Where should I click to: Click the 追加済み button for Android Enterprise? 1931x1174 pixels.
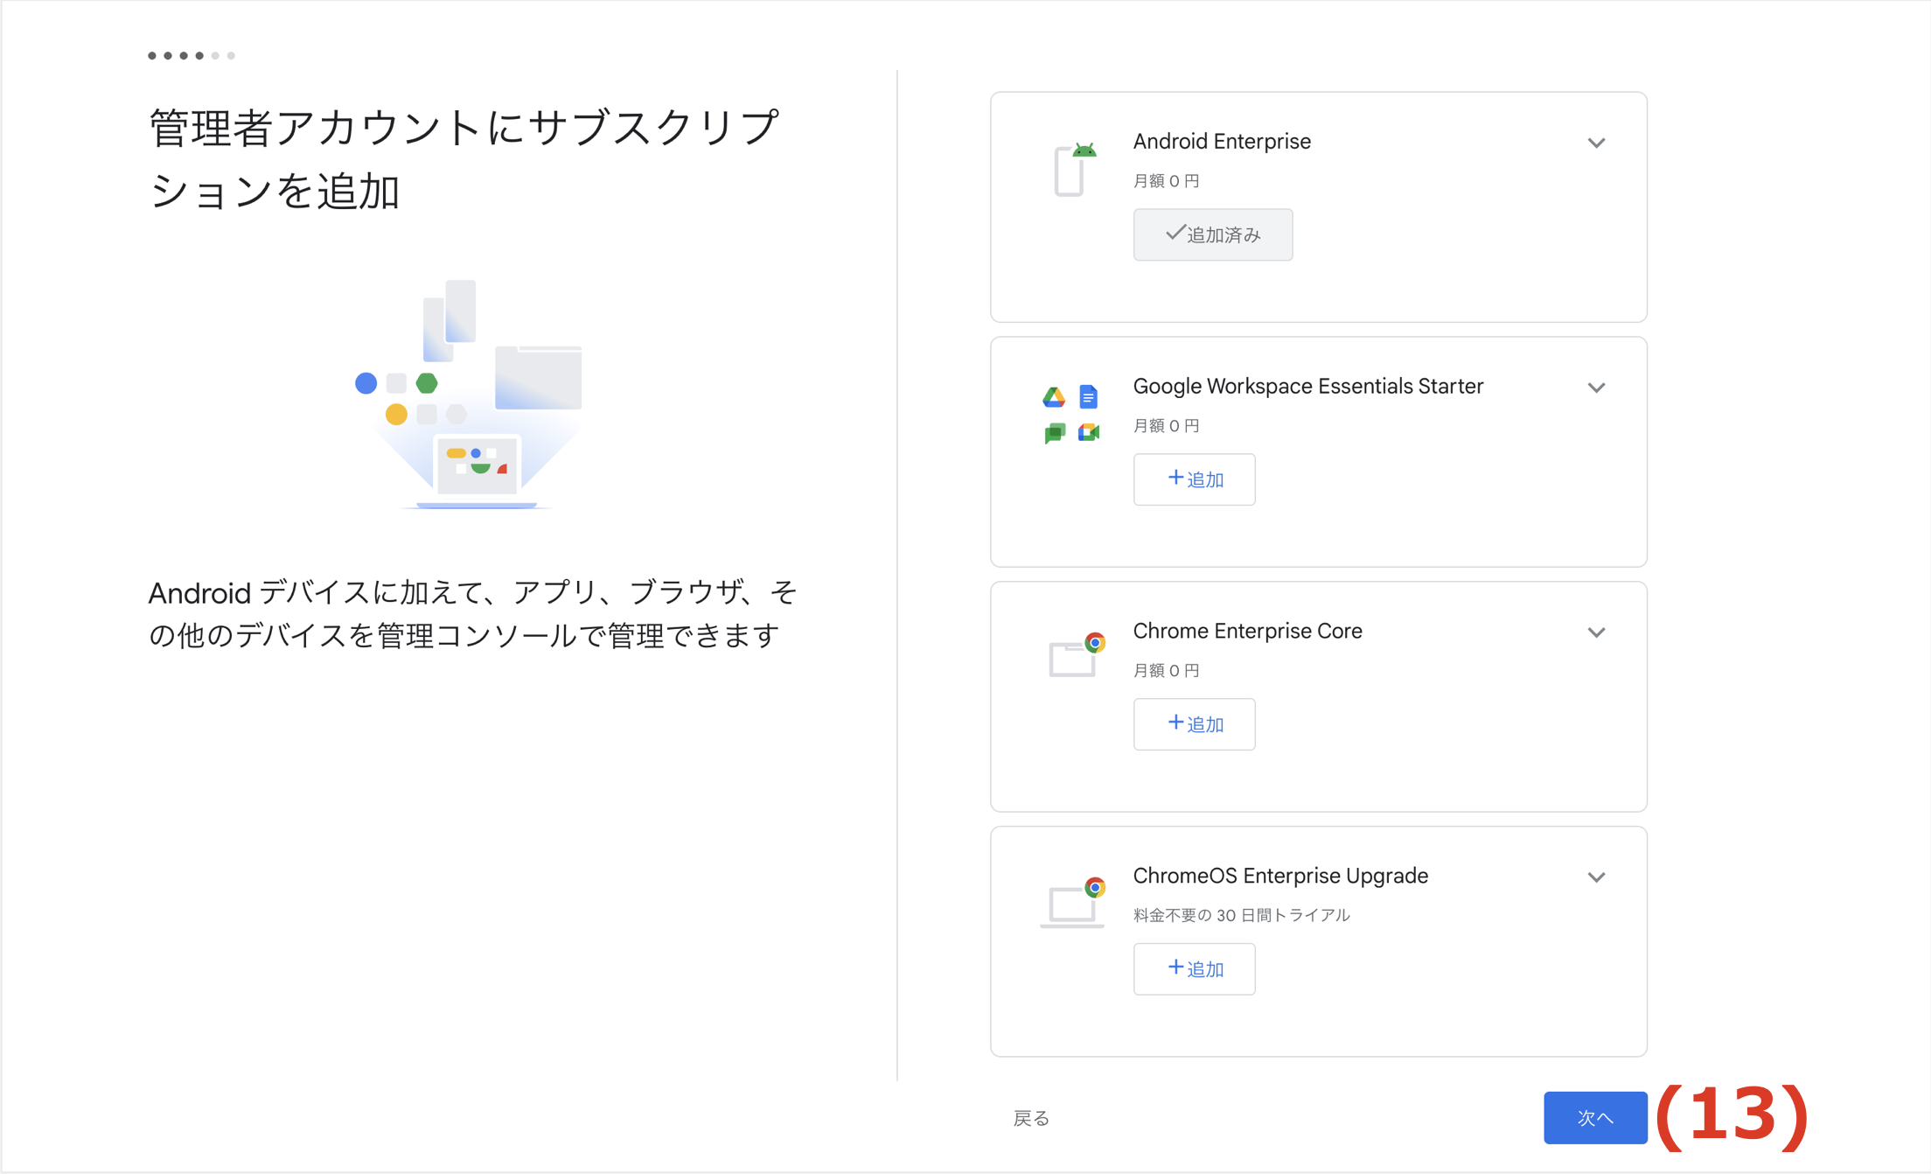pos(1213,234)
